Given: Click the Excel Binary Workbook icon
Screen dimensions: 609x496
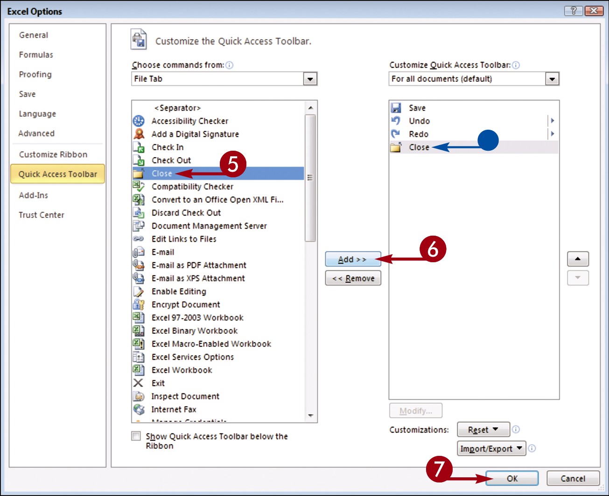Looking at the screenshot, I should (x=139, y=330).
